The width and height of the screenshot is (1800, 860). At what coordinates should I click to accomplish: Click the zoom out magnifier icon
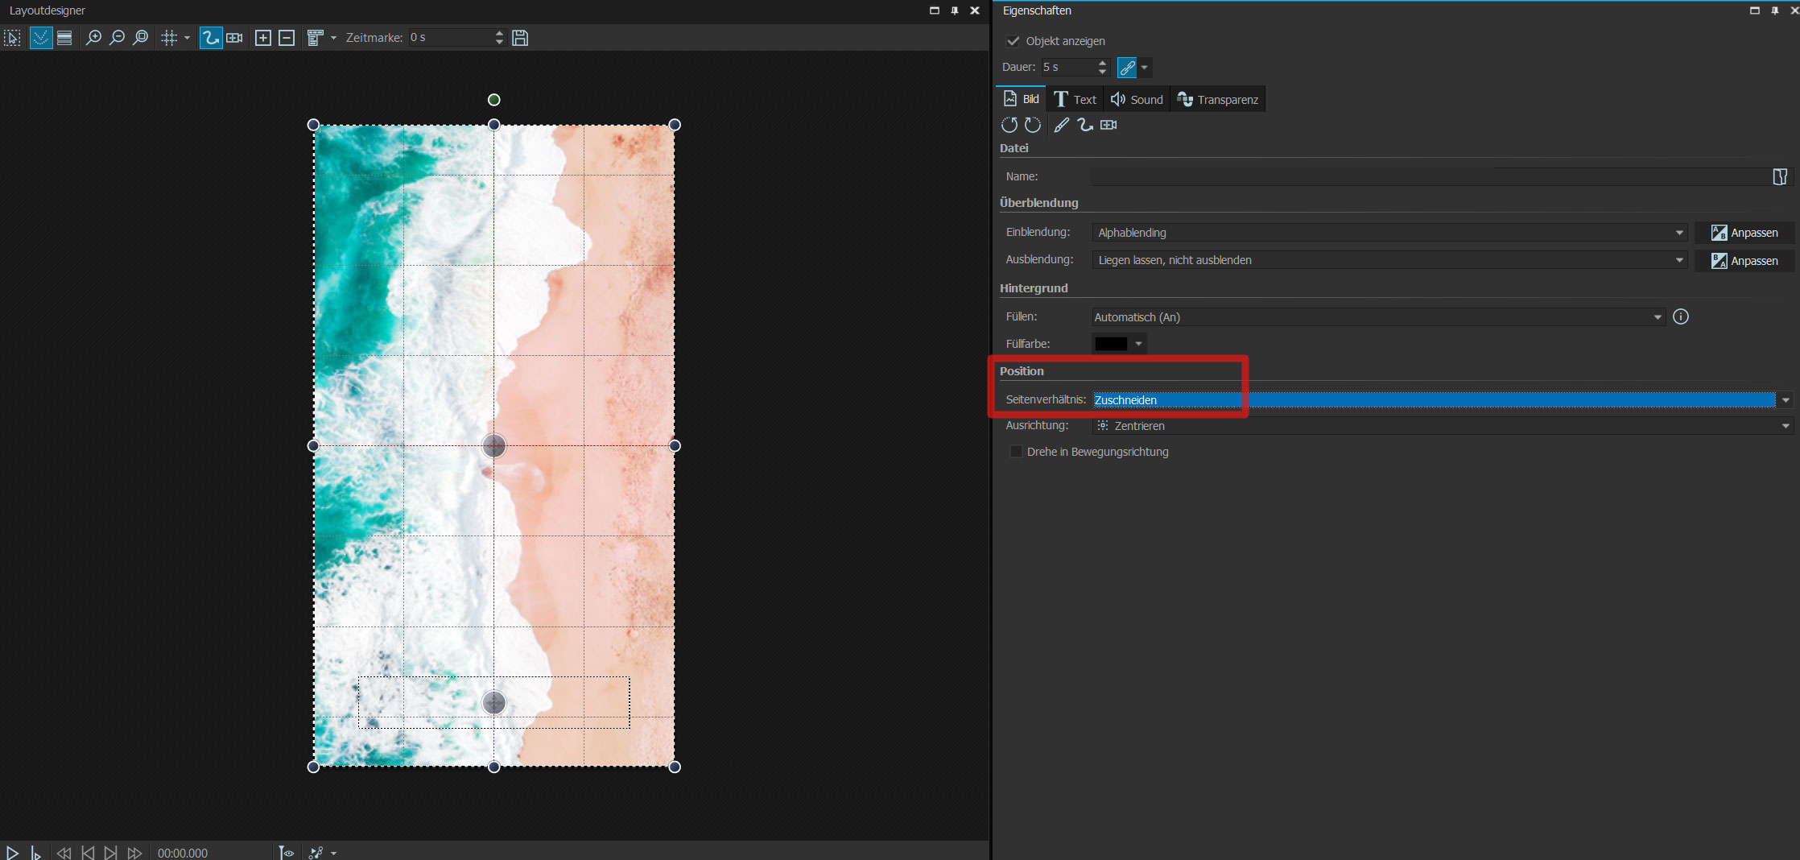[x=118, y=38]
